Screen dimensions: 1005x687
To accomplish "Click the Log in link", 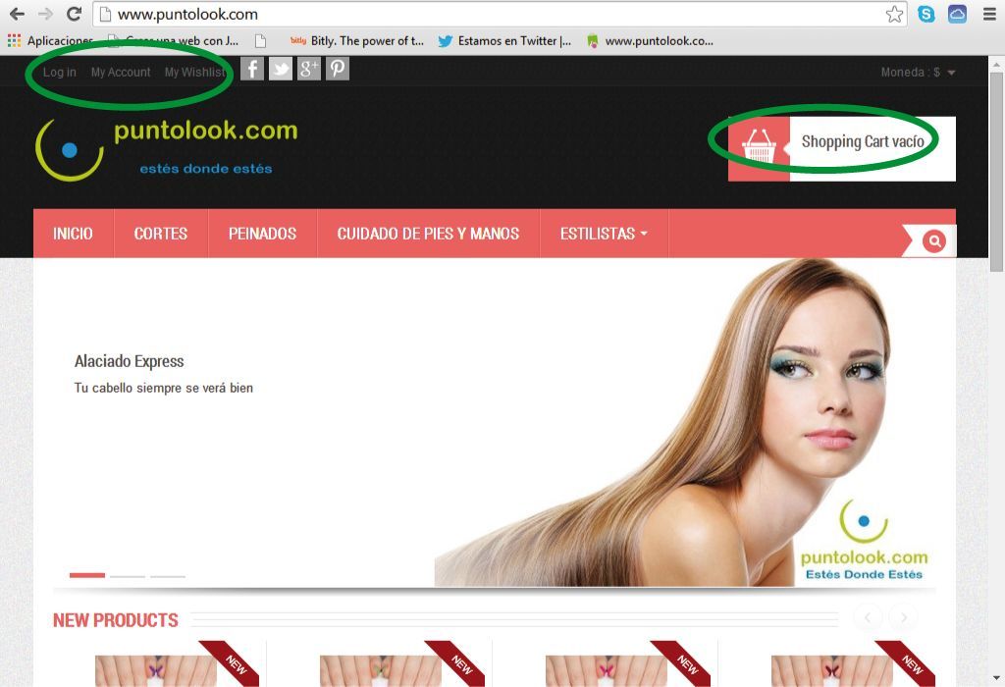I will coord(60,73).
